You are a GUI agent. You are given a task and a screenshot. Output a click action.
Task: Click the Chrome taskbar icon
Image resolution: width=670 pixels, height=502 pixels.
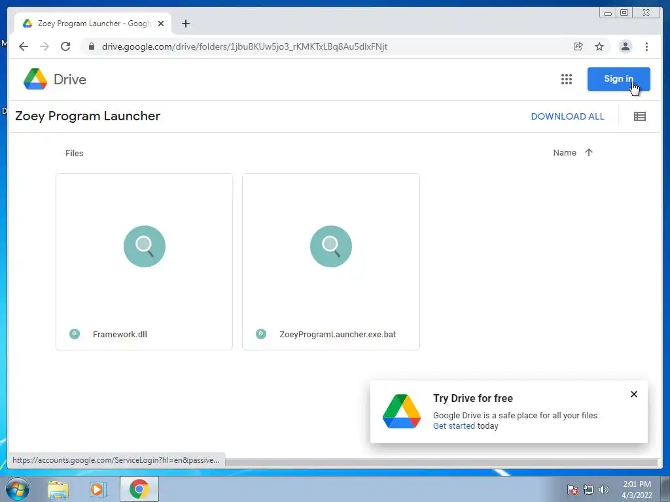coord(139,489)
